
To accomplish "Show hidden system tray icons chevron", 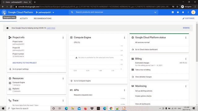I will pos(160,108).
